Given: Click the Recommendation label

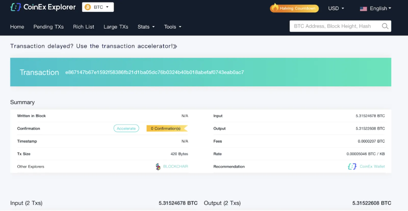Looking at the screenshot, I should (x=229, y=167).
